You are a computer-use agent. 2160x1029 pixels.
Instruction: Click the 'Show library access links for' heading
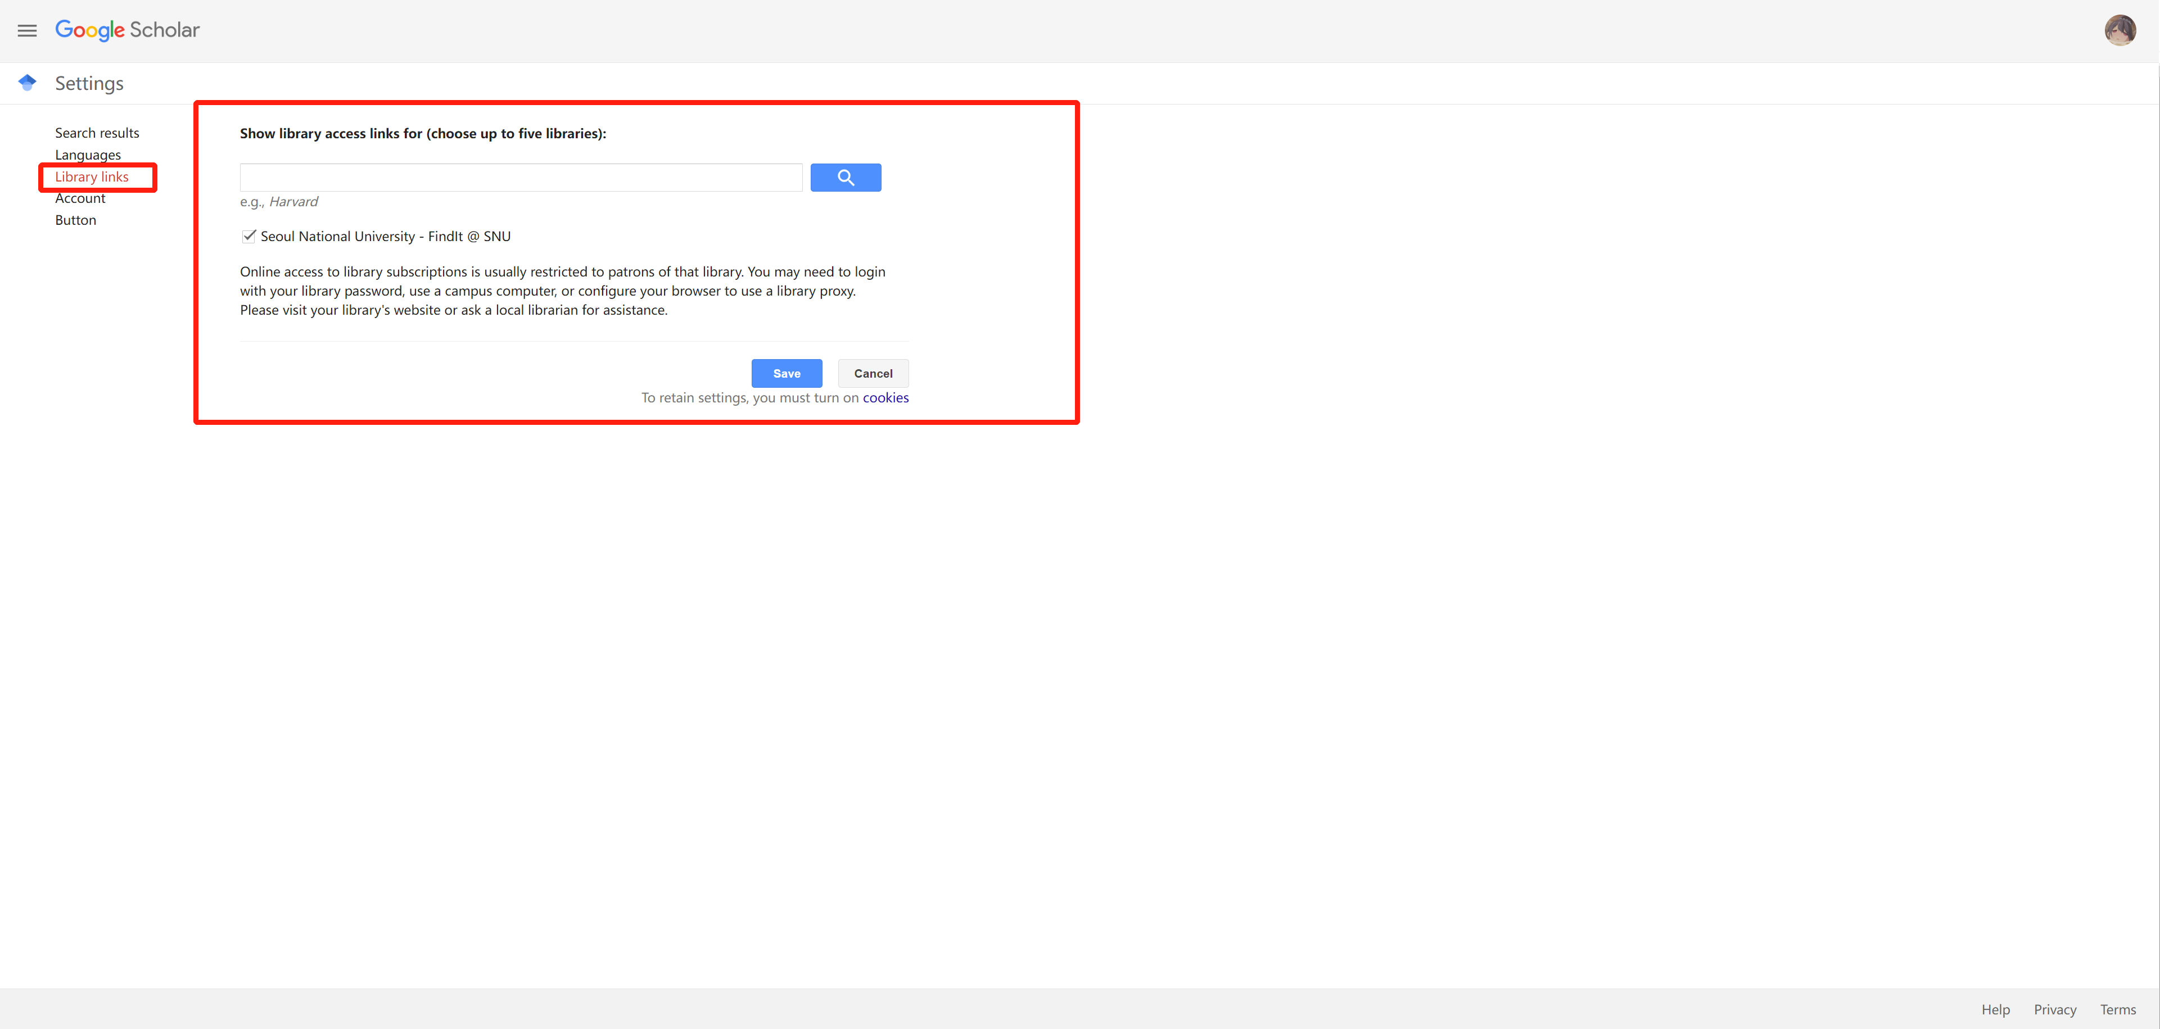[x=423, y=133]
